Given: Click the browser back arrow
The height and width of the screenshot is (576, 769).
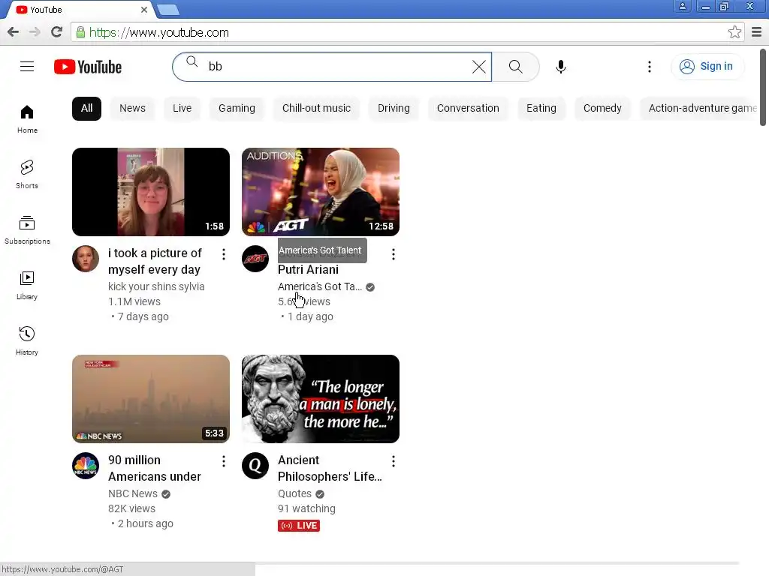Looking at the screenshot, I should click(14, 32).
